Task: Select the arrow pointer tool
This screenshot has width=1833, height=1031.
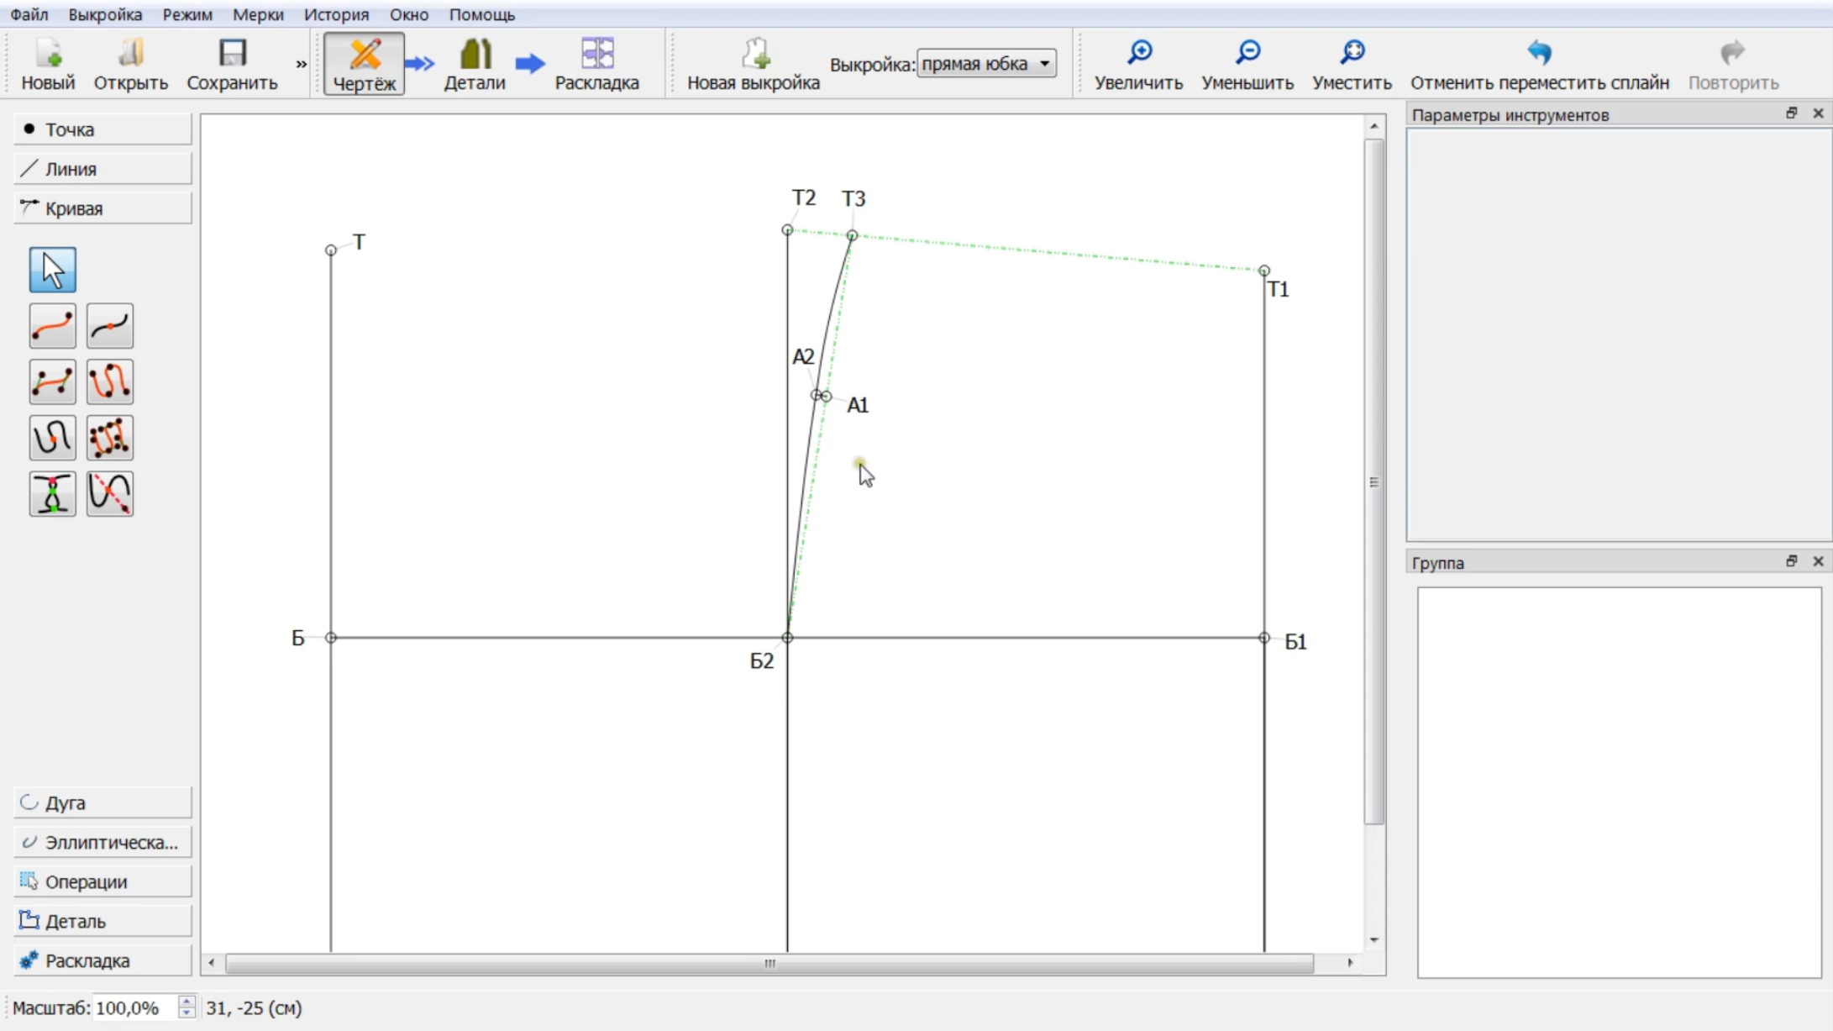Action: (52, 270)
